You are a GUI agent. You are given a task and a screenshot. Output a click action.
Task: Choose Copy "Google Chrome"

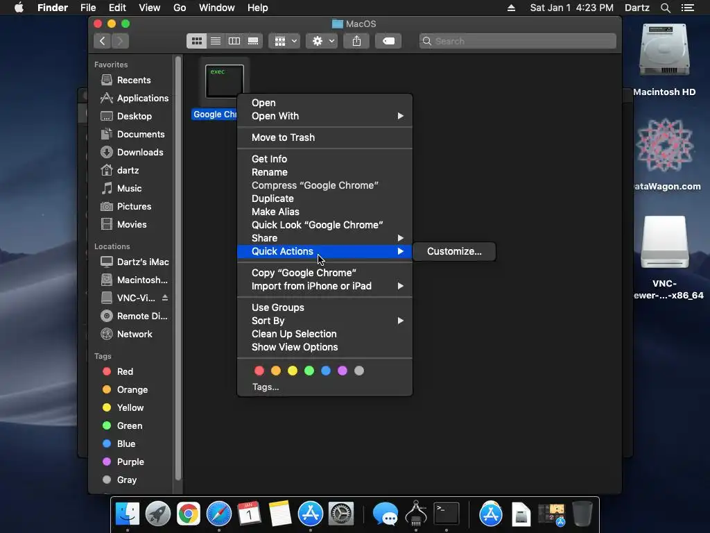[324, 273]
